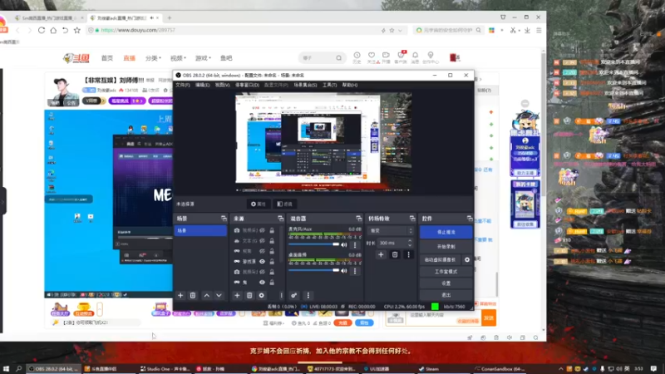Mute the desktop audio speaker icon

(344, 271)
